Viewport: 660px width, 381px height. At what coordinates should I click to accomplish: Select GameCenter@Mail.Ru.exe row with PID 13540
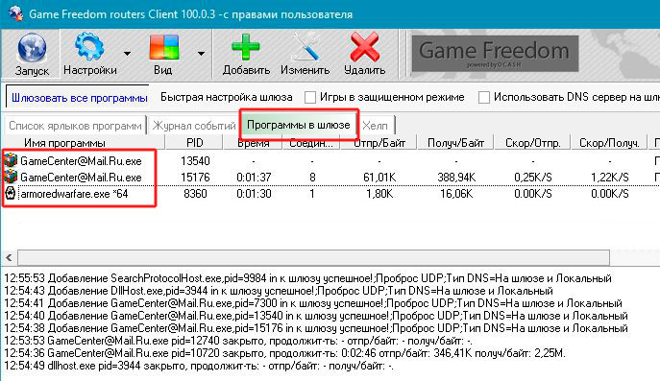tap(330, 160)
